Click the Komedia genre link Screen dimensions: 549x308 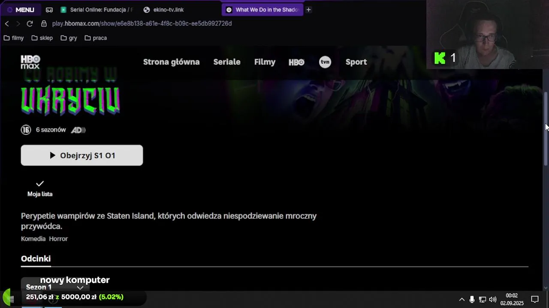(33, 239)
